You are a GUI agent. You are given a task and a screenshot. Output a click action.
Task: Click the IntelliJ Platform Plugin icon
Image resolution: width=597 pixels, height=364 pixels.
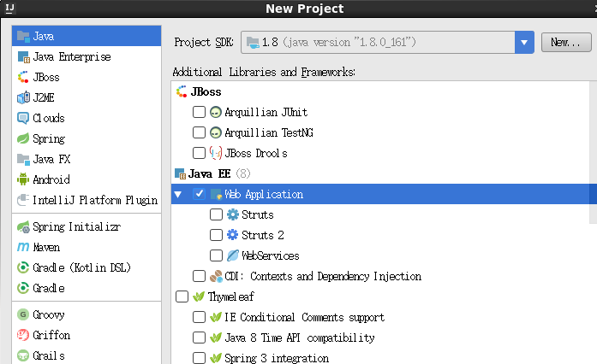(x=23, y=200)
